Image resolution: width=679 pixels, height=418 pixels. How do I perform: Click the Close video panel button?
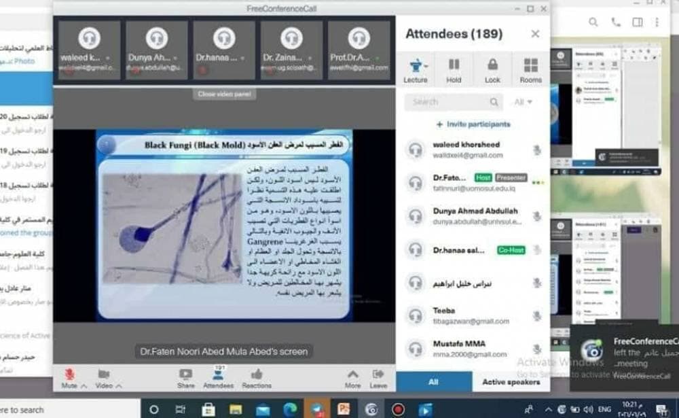click(225, 94)
